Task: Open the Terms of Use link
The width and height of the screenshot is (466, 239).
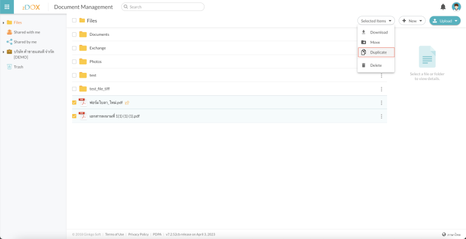Action: [x=115, y=235]
